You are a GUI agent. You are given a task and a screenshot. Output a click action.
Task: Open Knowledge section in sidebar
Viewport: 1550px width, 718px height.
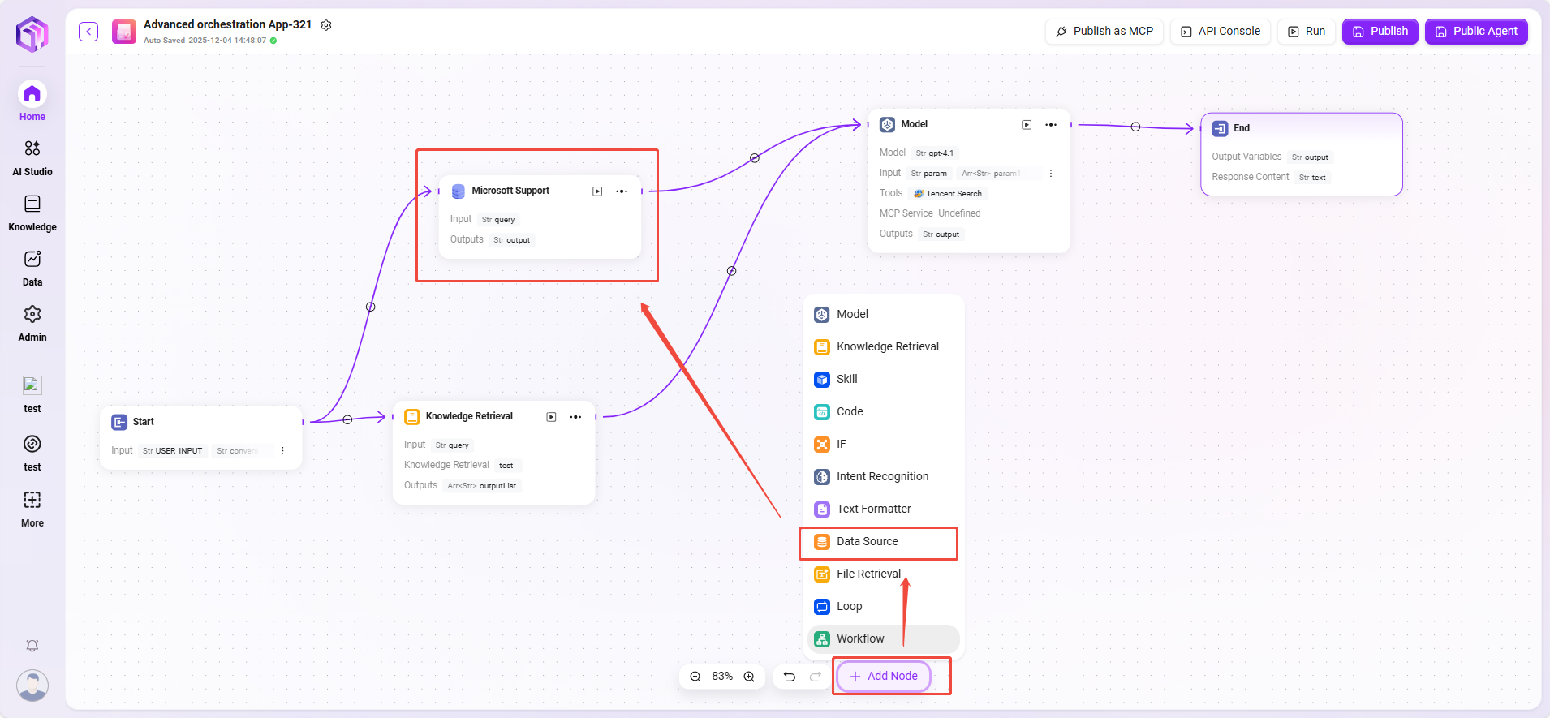click(x=32, y=213)
